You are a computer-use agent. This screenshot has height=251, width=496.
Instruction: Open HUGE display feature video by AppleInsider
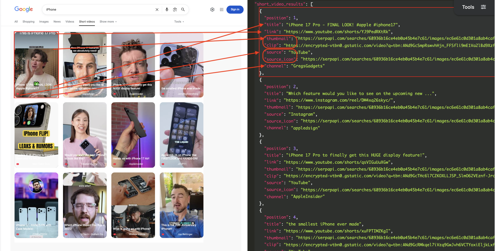(133, 65)
